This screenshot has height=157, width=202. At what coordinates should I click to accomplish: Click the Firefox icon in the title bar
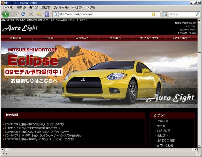(x=3, y=3)
